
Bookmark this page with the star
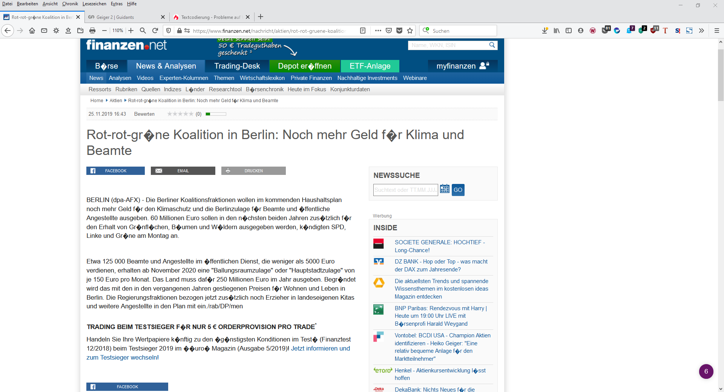(410, 31)
